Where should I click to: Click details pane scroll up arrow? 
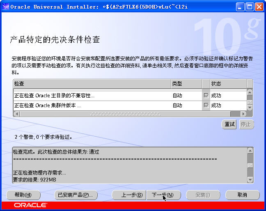[x=250, y=151]
